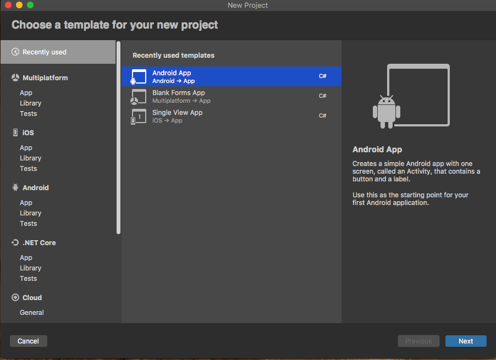Image resolution: width=496 pixels, height=360 pixels.
Task: Click the Cancel button
Action: click(x=28, y=341)
